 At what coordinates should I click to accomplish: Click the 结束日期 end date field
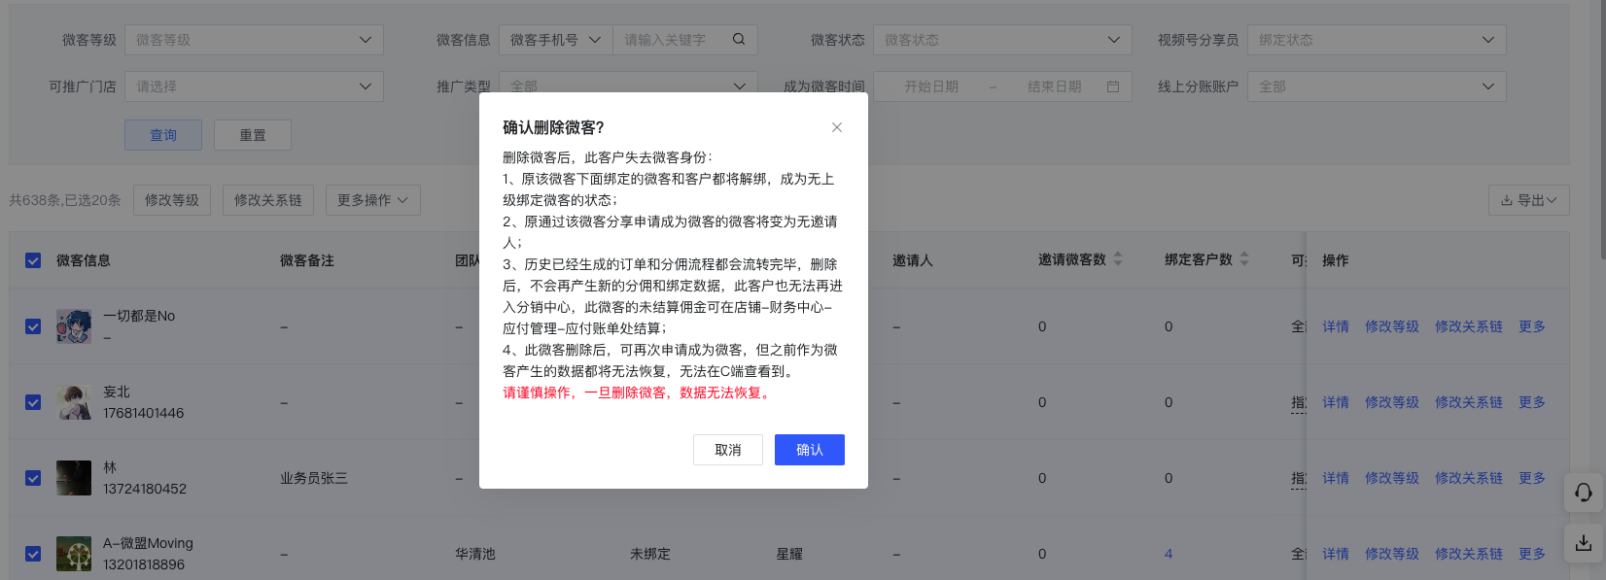point(1055,86)
